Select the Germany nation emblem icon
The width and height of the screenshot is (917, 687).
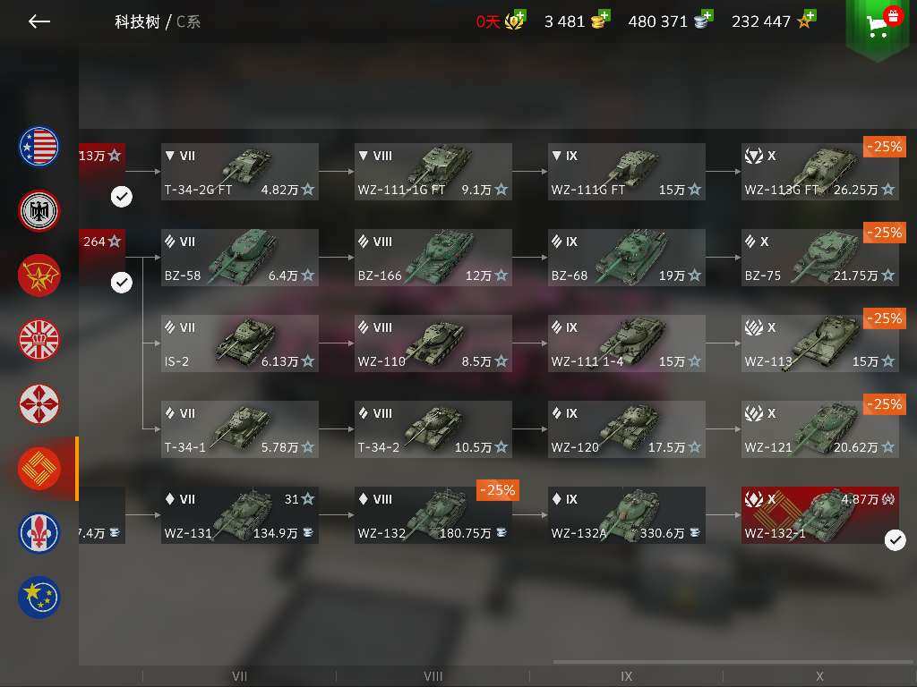point(39,211)
